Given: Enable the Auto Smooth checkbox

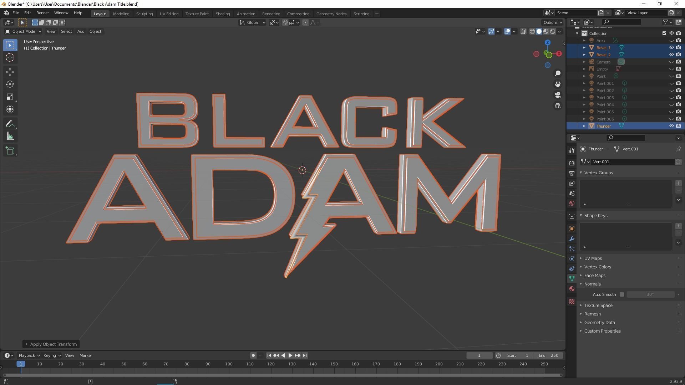Looking at the screenshot, I should click(622, 294).
